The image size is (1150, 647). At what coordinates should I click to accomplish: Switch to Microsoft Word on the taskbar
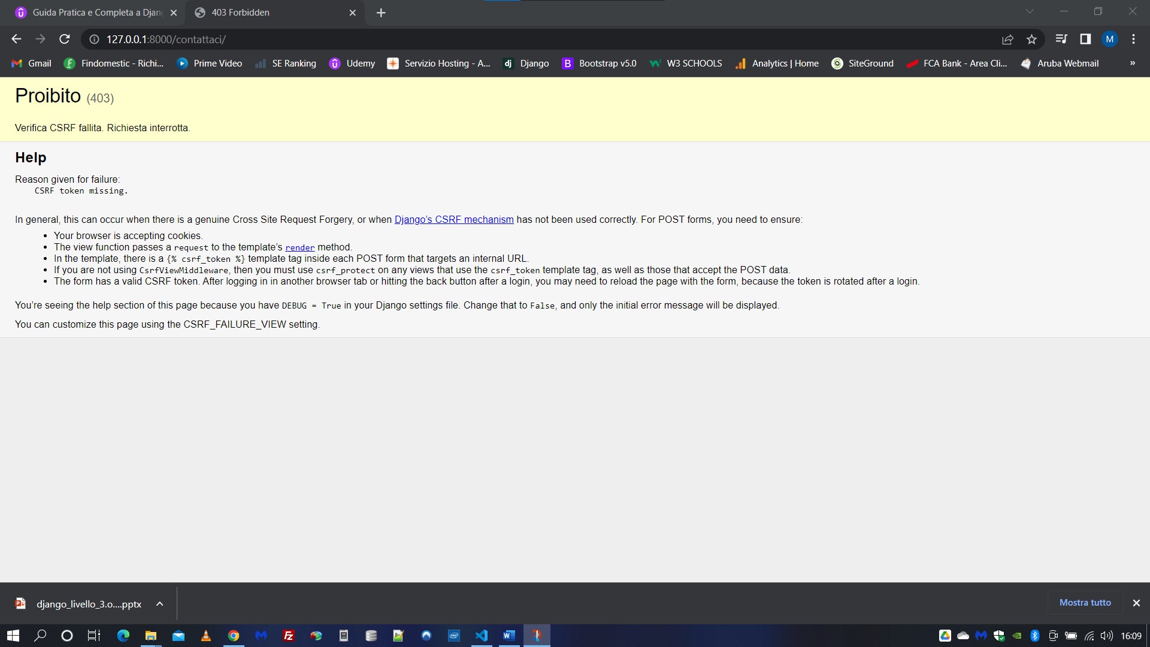pyautogui.click(x=509, y=636)
